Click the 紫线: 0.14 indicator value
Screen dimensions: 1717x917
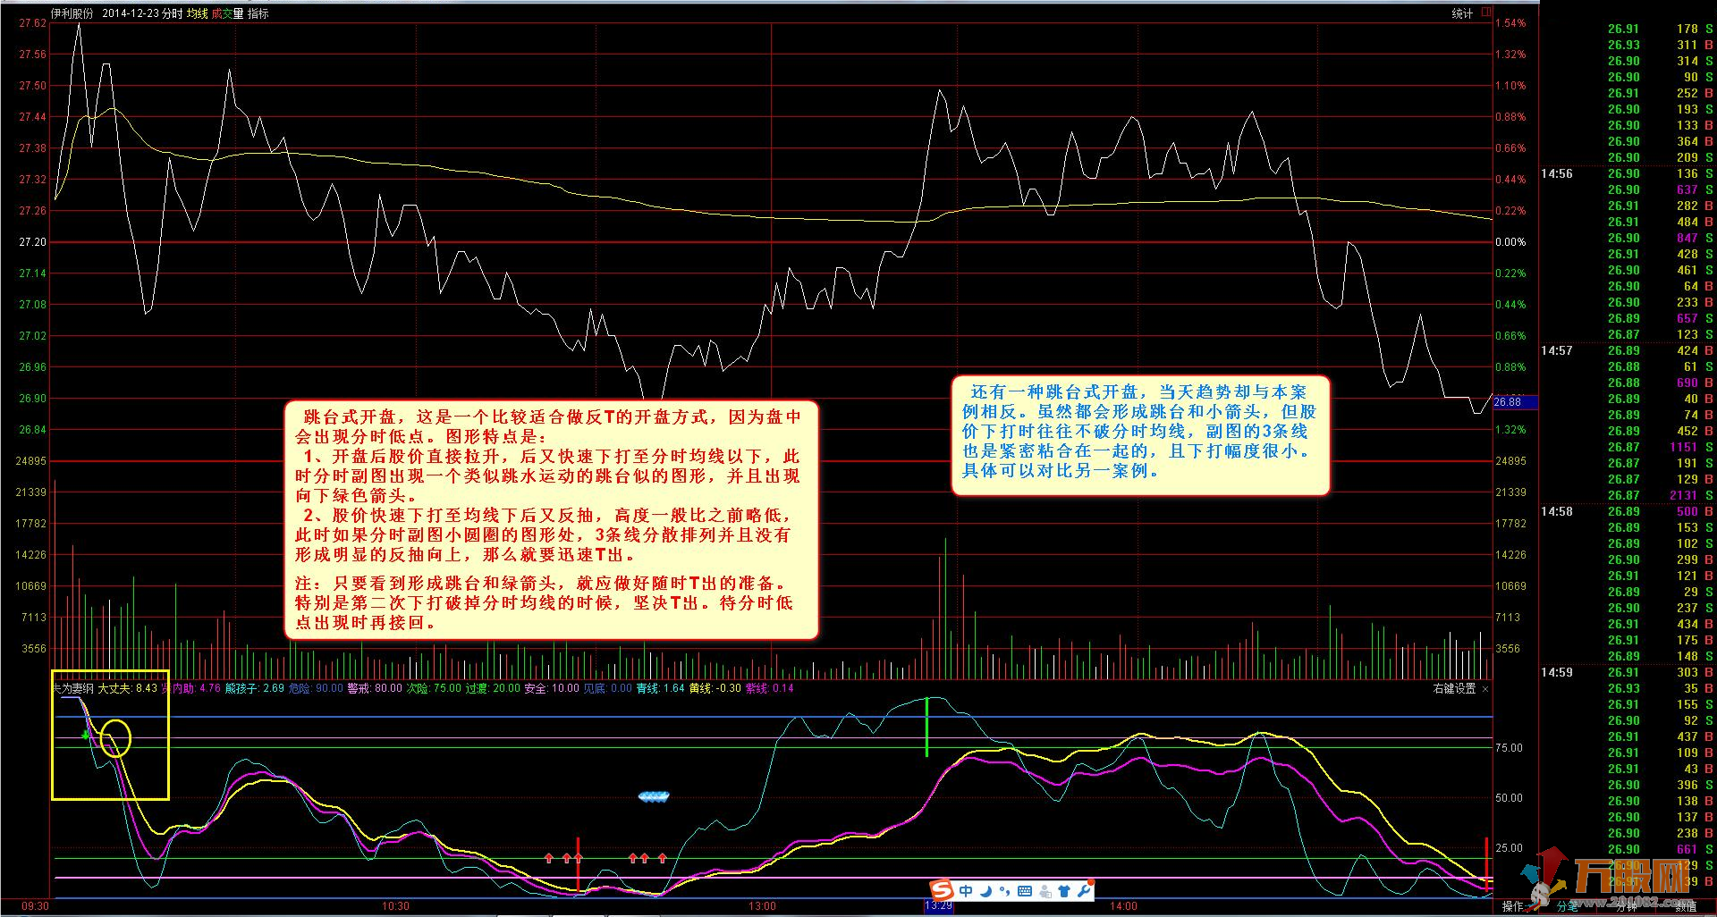(769, 688)
